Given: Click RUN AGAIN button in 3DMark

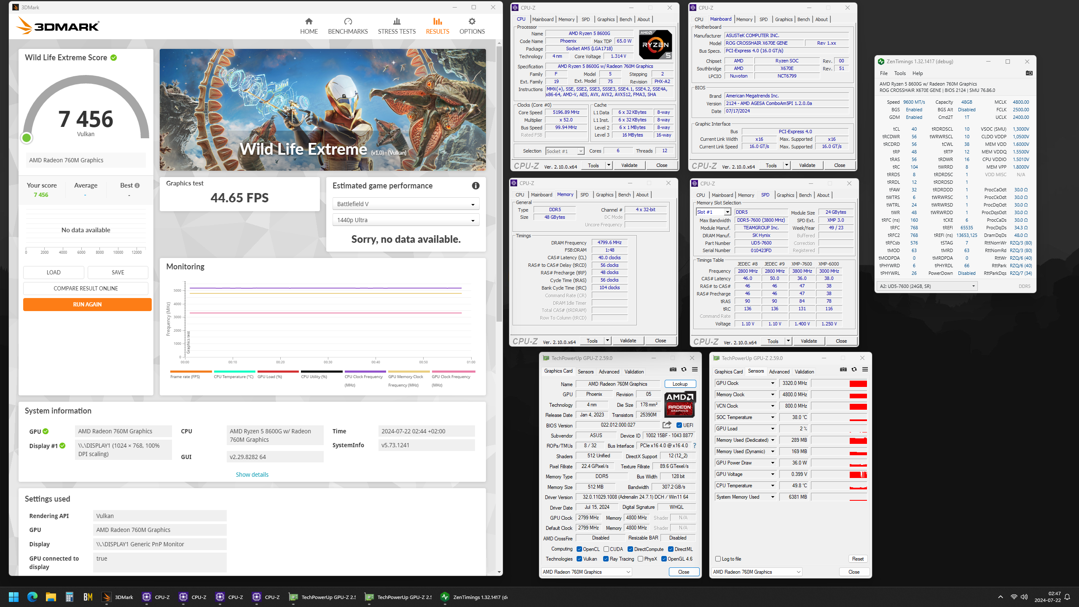Looking at the screenshot, I should click(87, 304).
